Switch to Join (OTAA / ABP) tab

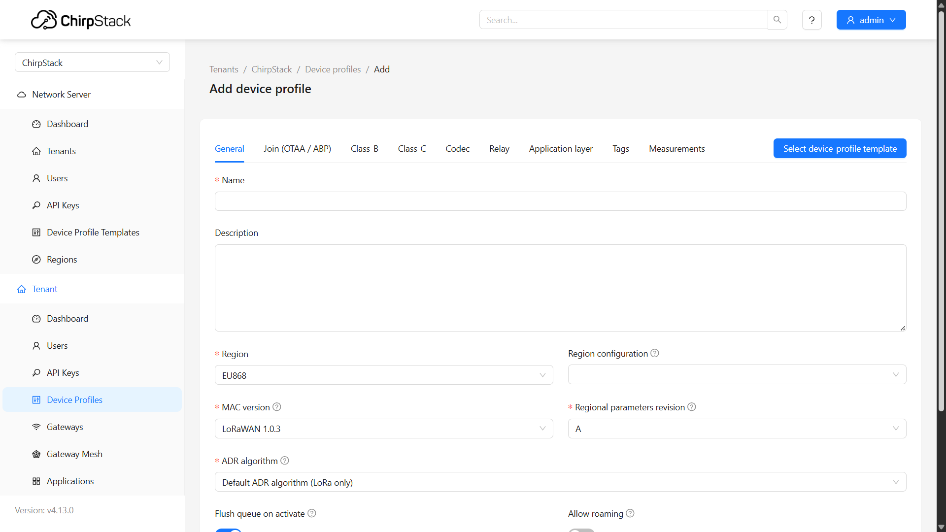[297, 149]
